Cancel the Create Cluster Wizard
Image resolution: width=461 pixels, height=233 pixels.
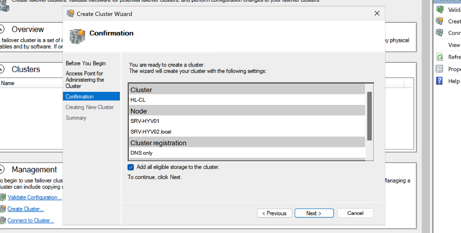(355, 213)
